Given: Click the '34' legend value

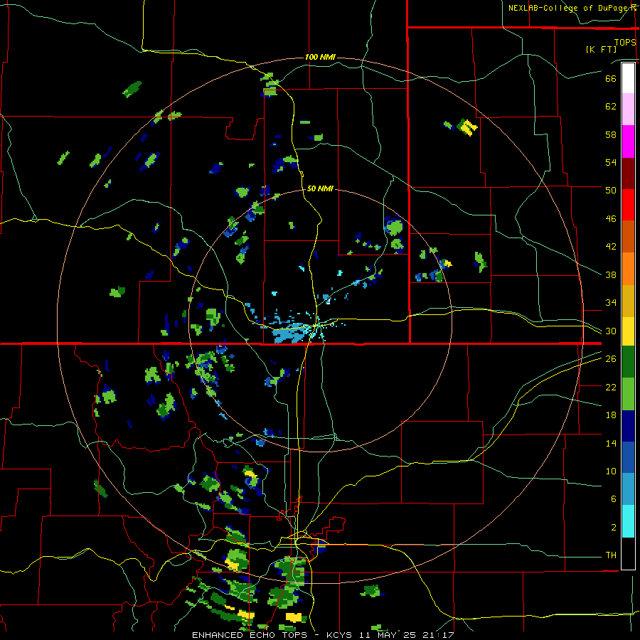Looking at the screenshot, I should (611, 303).
